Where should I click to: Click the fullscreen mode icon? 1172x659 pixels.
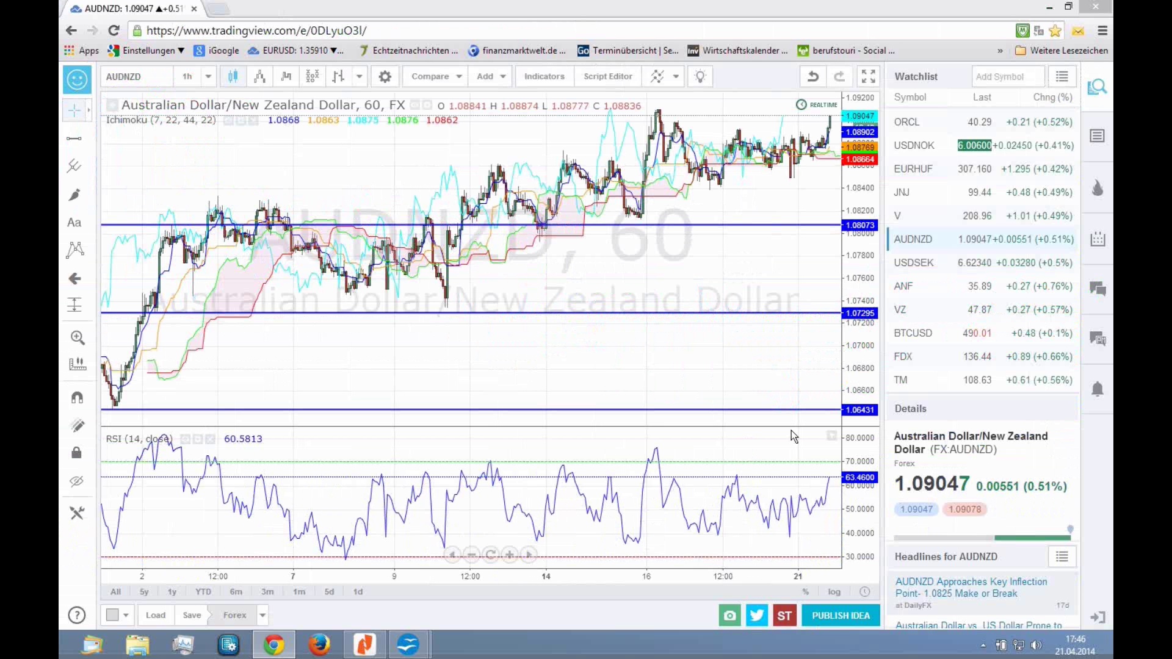pyautogui.click(x=868, y=76)
